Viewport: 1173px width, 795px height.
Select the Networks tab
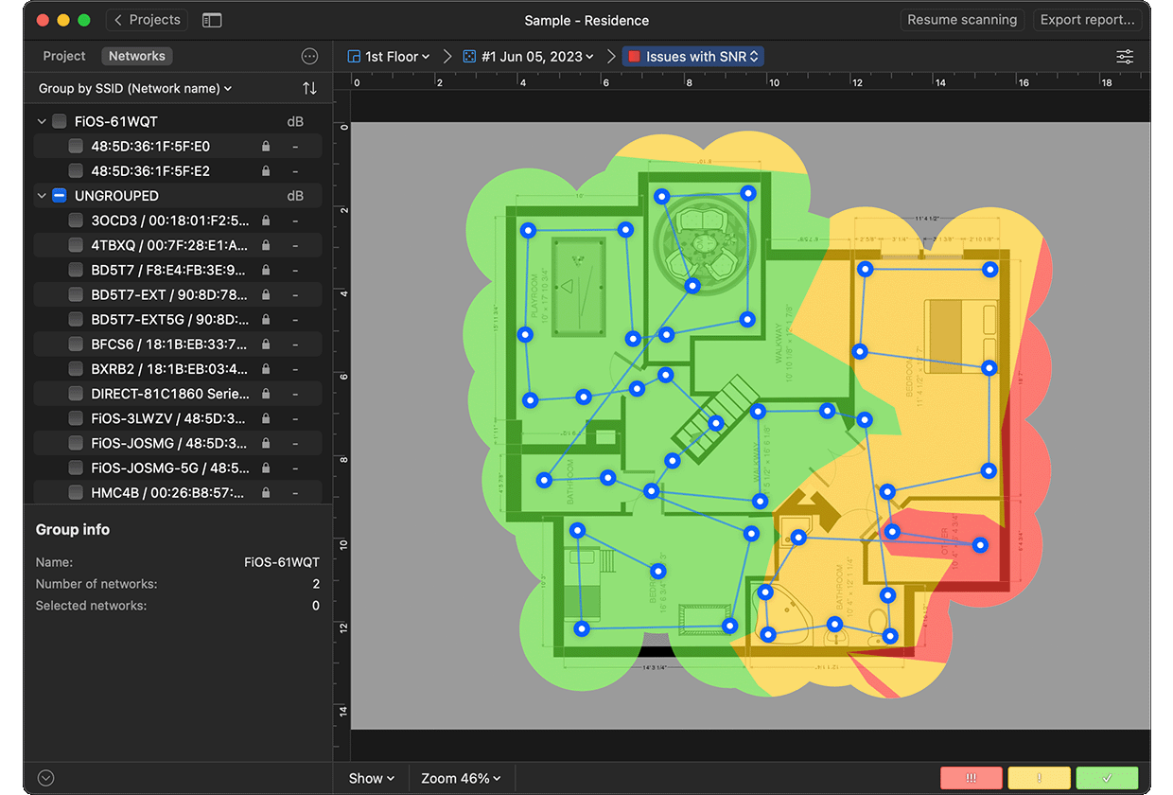[136, 56]
